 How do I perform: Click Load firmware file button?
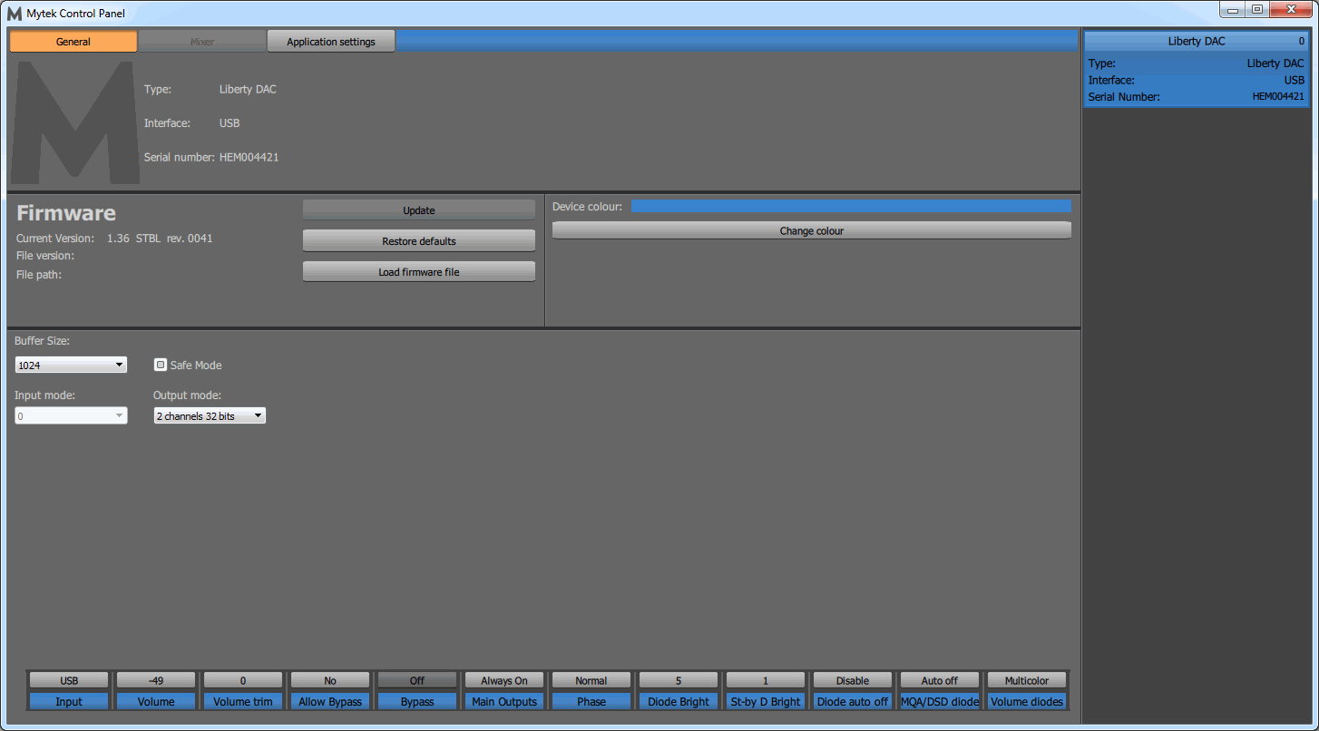[x=419, y=272]
